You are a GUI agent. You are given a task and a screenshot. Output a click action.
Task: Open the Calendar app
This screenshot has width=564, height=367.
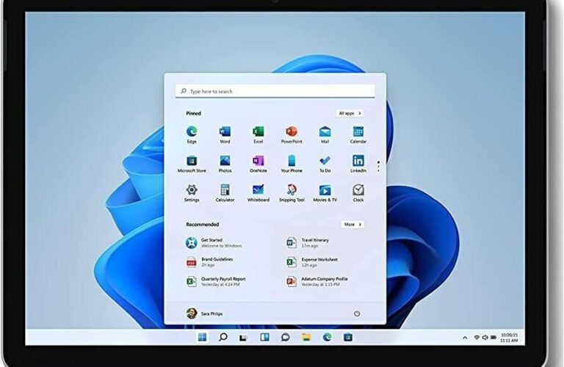[x=358, y=135]
